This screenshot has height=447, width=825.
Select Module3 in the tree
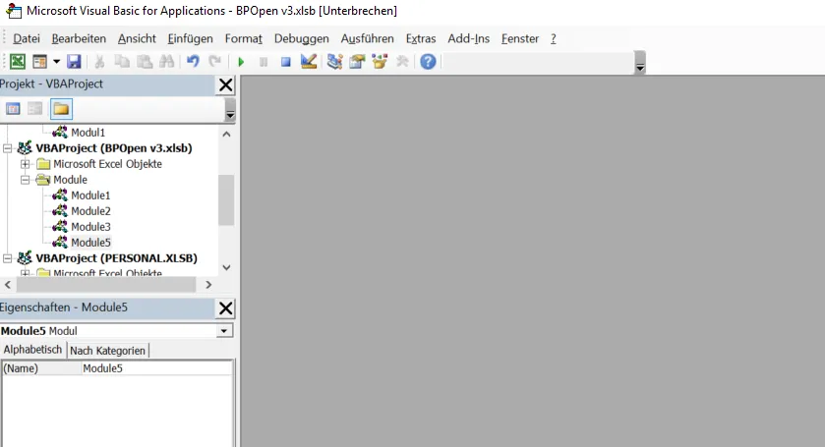[90, 227]
